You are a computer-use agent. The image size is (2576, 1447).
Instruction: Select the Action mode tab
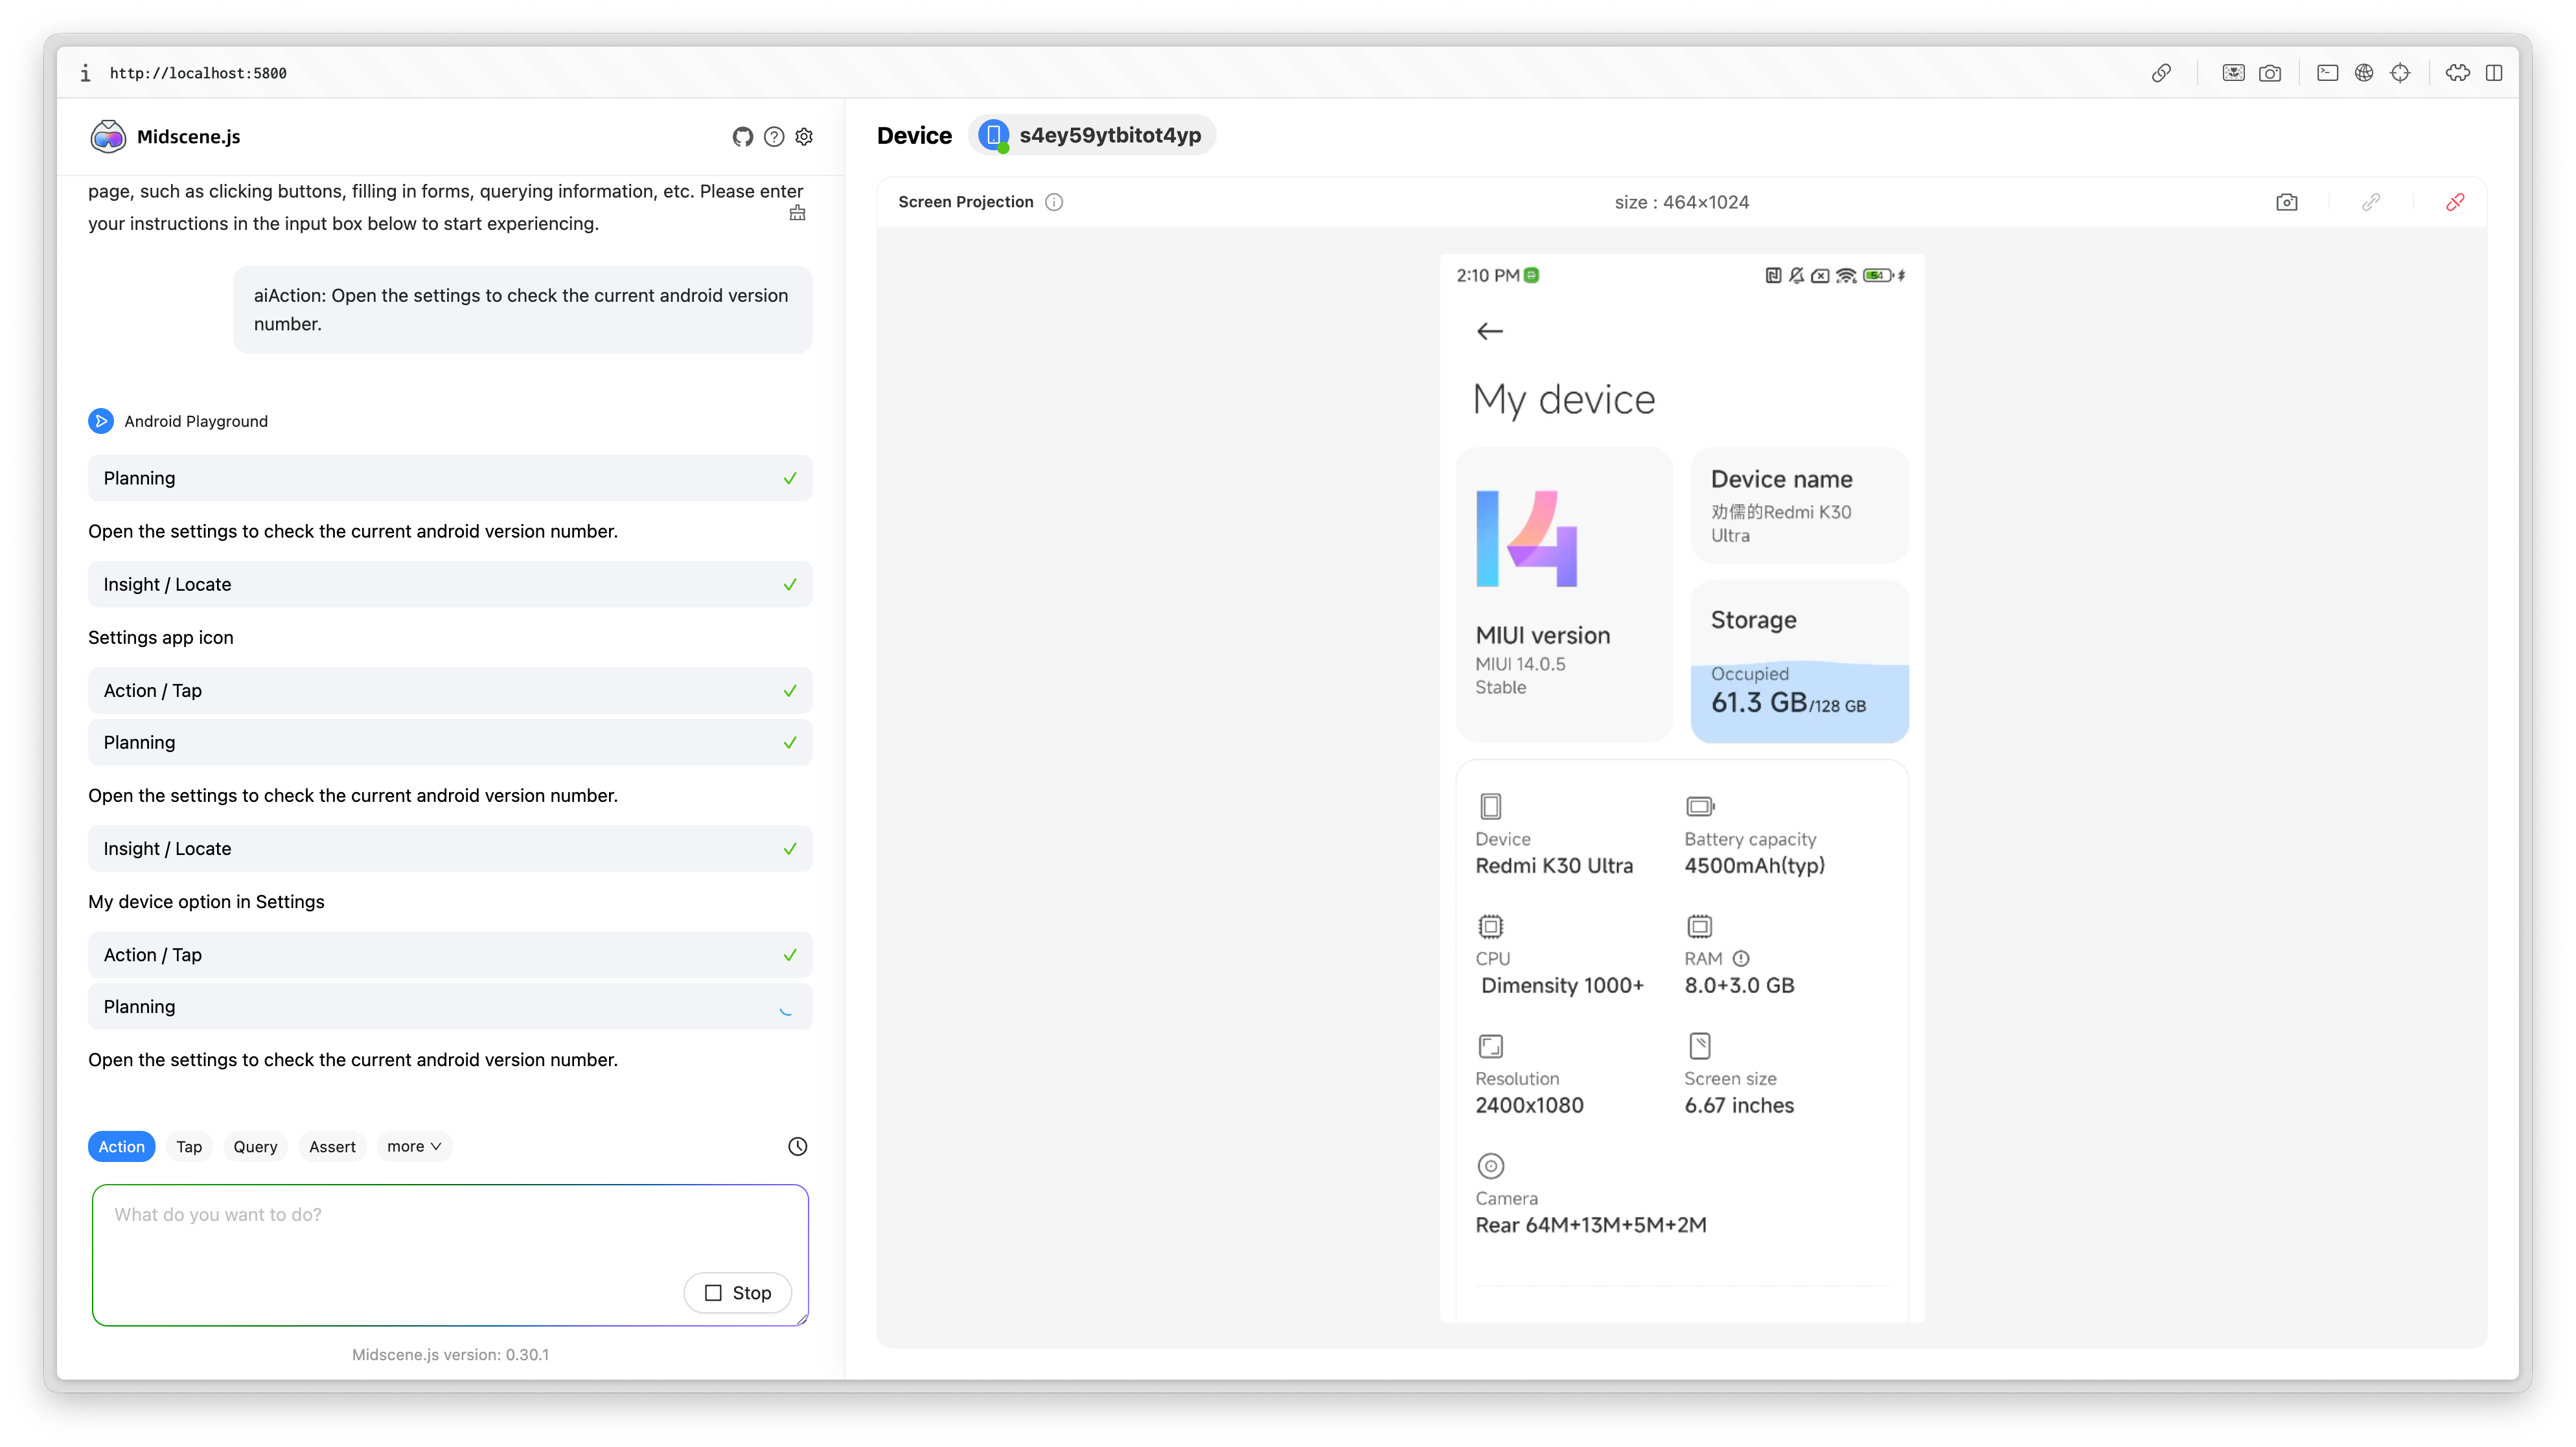click(121, 1146)
